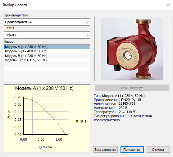The image size is (173, 157).
Task: Click the Температура 2 ... 110 °C line
Action: pyautogui.click(x=115, y=112)
